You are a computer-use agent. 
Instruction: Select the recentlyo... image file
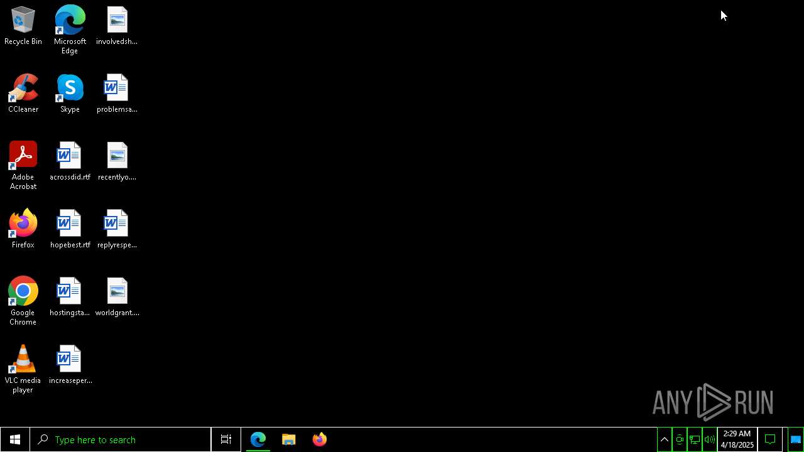(117, 162)
